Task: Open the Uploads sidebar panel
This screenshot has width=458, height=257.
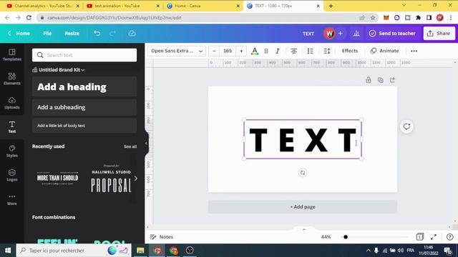Action: point(12,103)
